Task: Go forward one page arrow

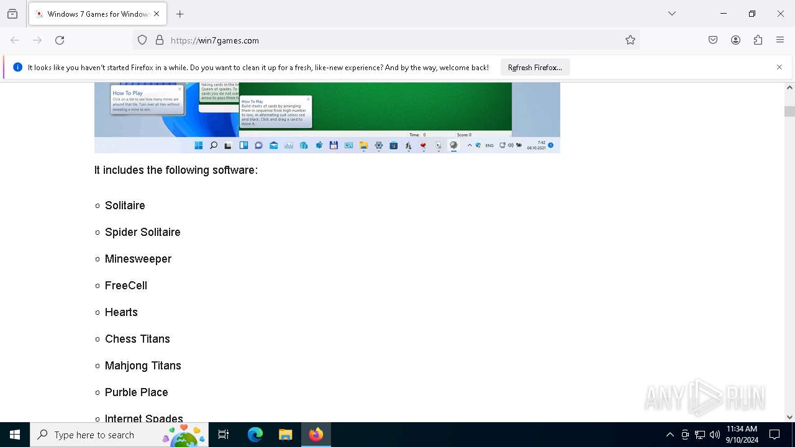Action: click(x=37, y=40)
